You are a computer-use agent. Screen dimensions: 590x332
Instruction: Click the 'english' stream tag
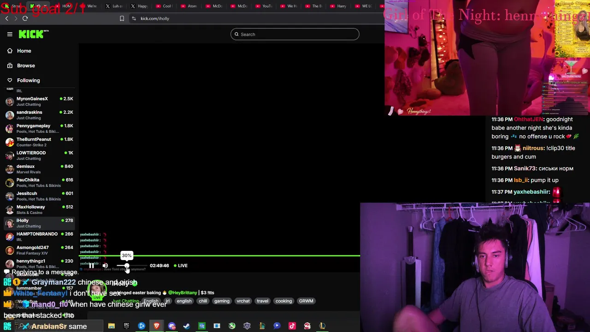tap(184, 301)
